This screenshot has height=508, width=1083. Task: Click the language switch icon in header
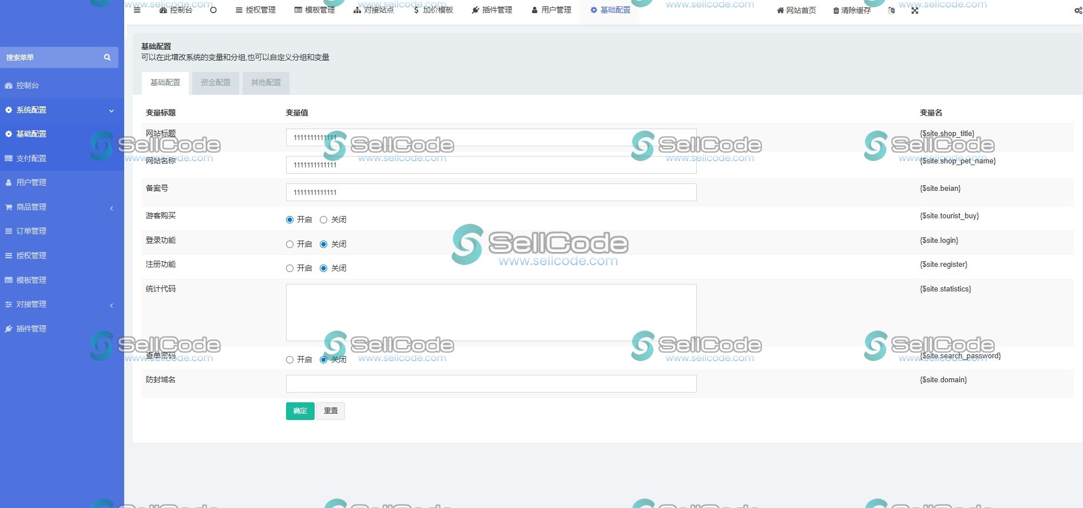tap(891, 10)
